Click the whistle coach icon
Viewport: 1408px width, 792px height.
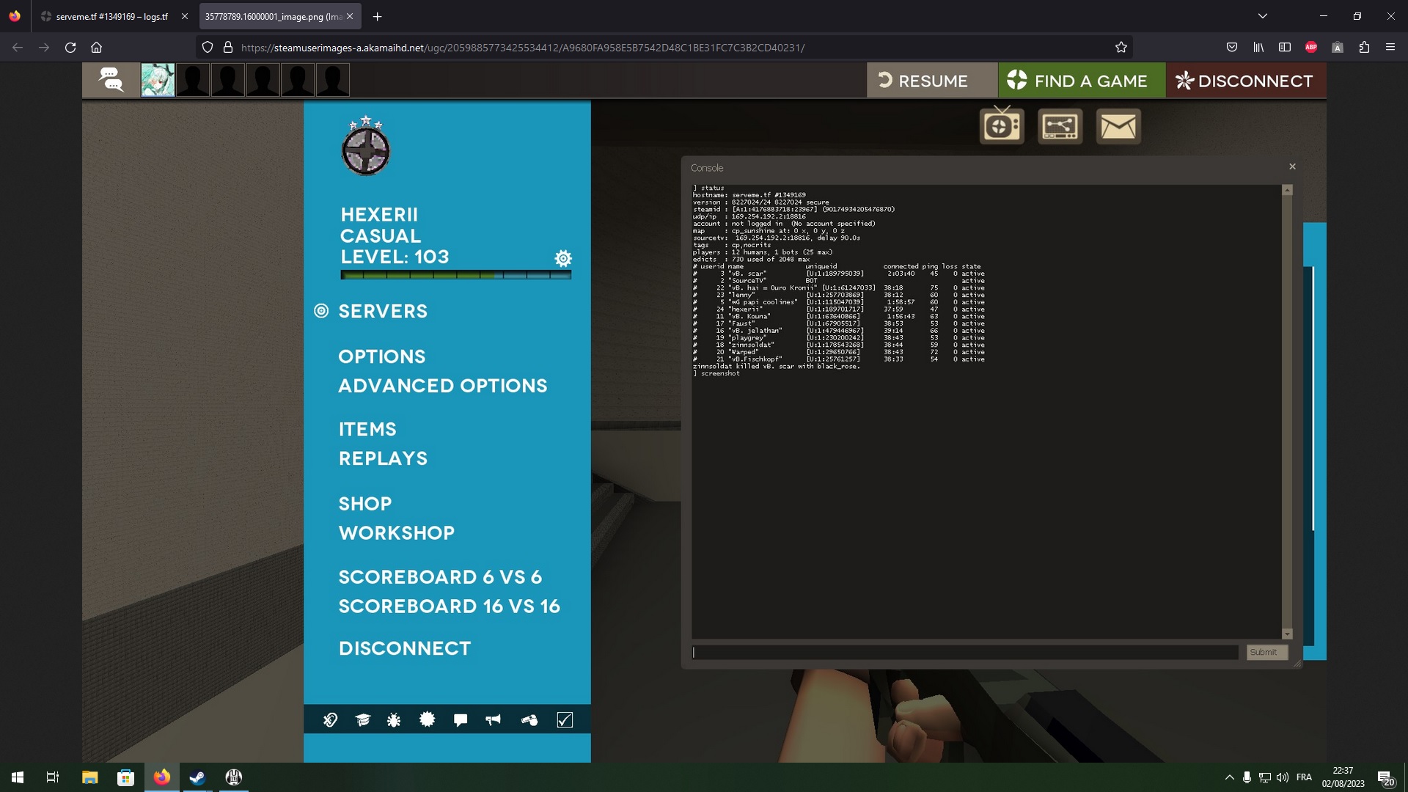point(529,720)
